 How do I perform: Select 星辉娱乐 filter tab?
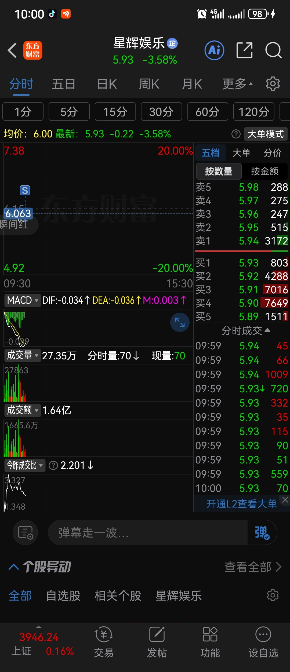pos(179,596)
